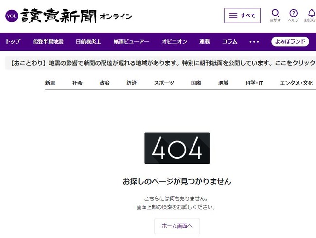Switch to the 政治 category tab

[104, 83]
